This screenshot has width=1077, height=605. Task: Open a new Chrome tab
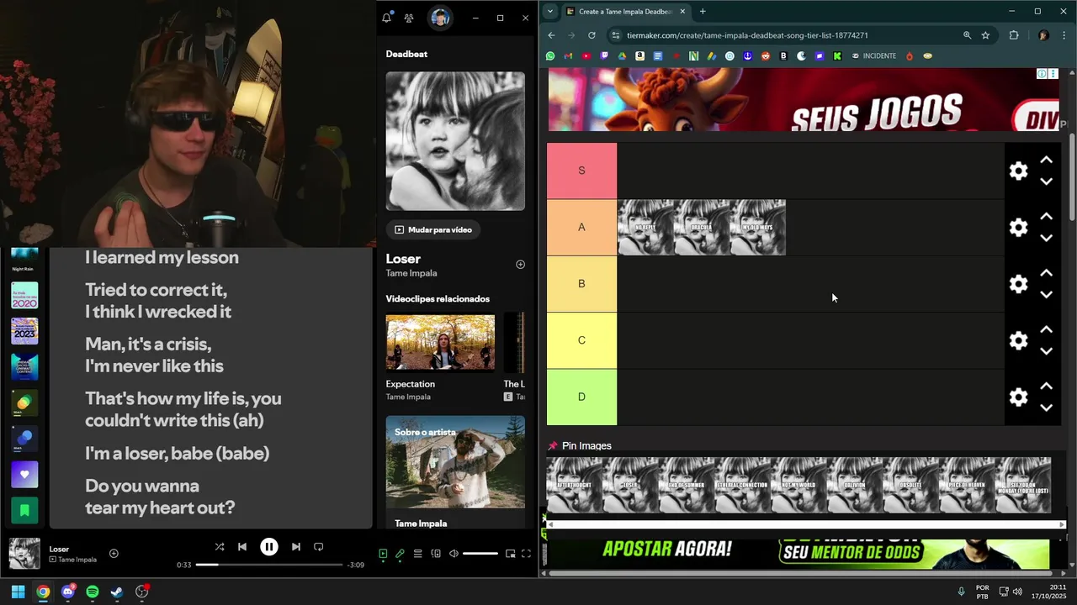pyautogui.click(x=703, y=12)
